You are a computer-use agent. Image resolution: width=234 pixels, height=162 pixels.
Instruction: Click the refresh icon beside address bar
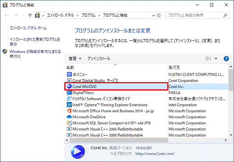(x=159, y=15)
